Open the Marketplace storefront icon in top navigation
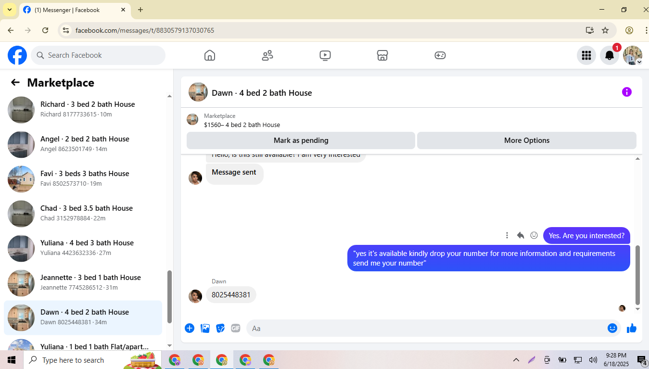Viewport: 649px width, 369px height. 382,55
